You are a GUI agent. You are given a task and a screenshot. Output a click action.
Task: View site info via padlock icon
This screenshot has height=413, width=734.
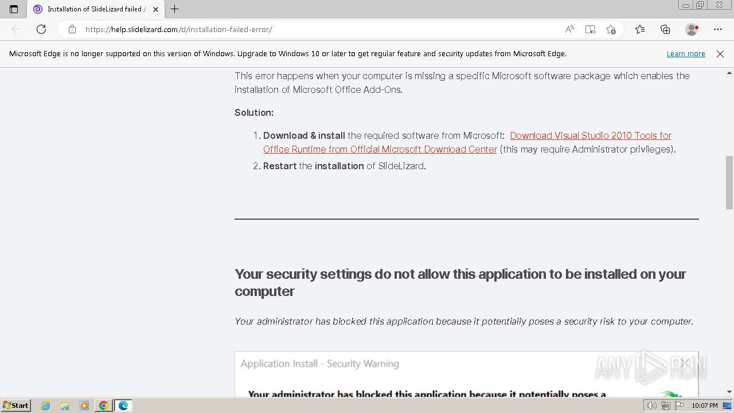(72, 29)
